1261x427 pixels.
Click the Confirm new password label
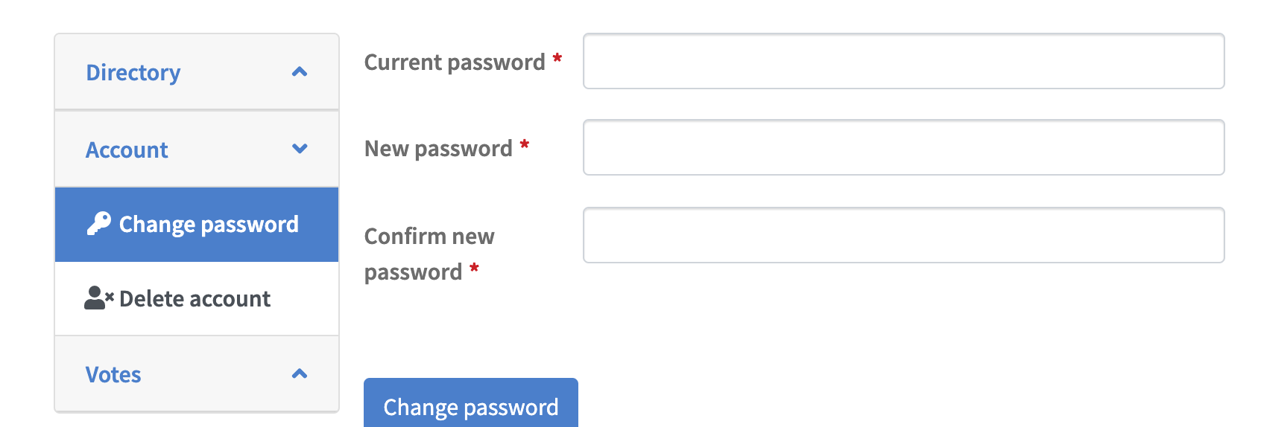pos(429,254)
